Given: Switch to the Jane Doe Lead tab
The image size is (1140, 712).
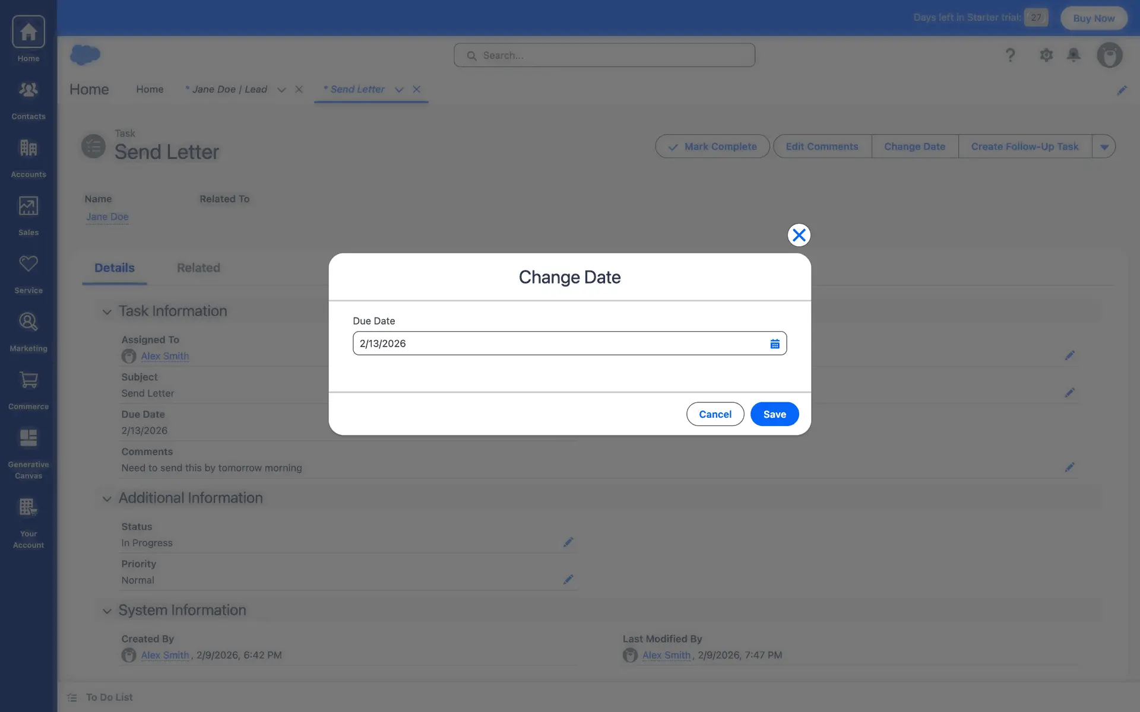Looking at the screenshot, I should tap(229, 90).
